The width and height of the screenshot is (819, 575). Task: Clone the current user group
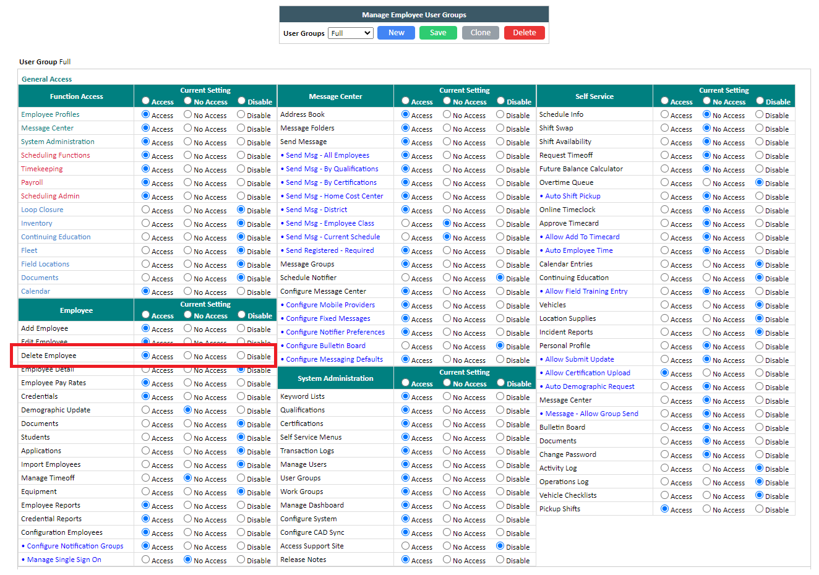(480, 32)
